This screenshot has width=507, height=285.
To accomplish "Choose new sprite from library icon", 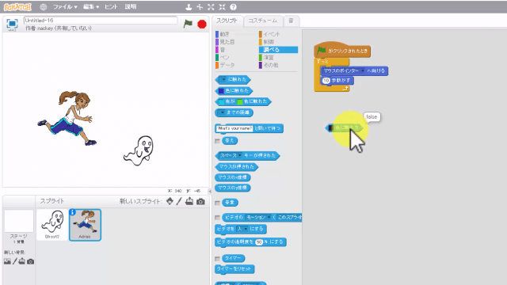I will 170,201.
